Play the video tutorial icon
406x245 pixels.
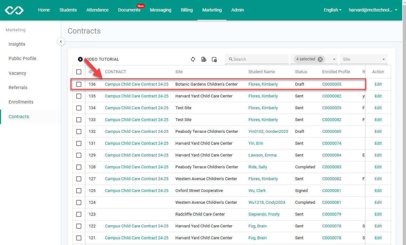click(x=80, y=59)
